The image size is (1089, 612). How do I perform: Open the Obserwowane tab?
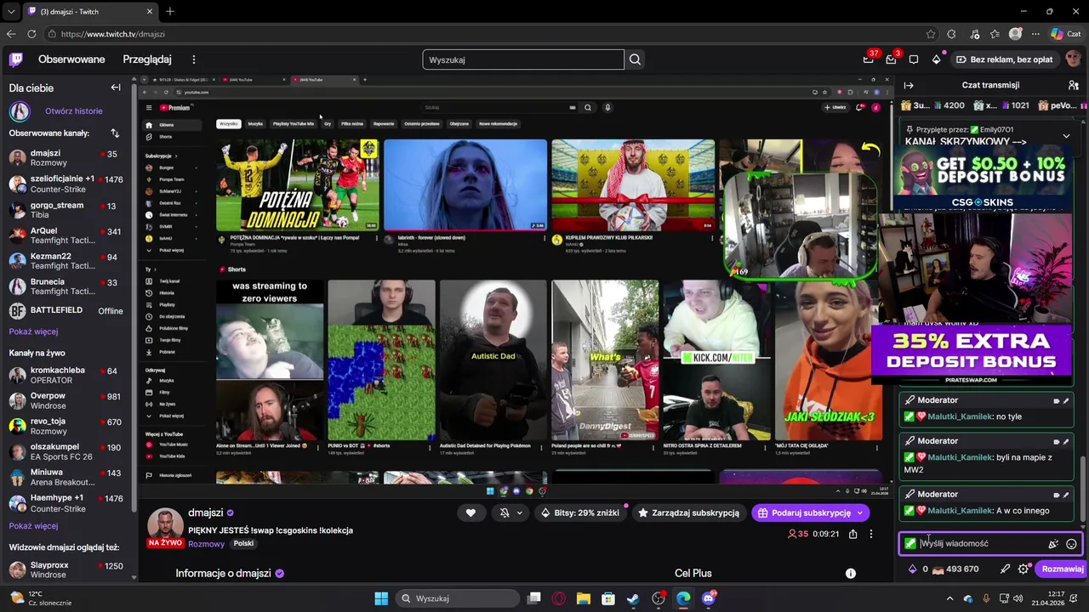tap(71, 59)
